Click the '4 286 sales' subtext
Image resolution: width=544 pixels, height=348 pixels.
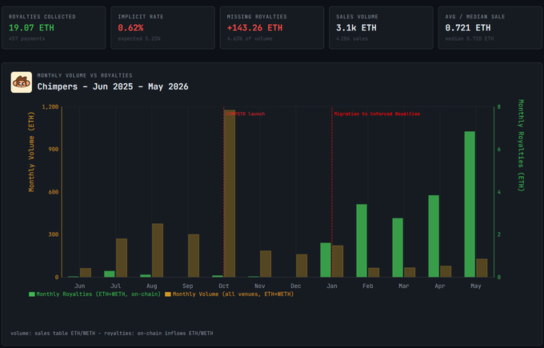coord(352,38)
